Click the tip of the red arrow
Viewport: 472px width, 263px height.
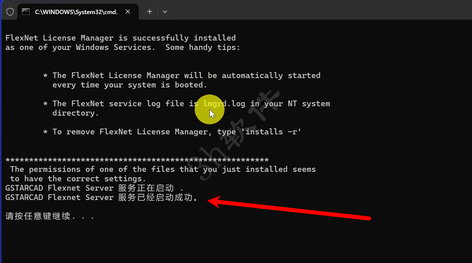209,201
